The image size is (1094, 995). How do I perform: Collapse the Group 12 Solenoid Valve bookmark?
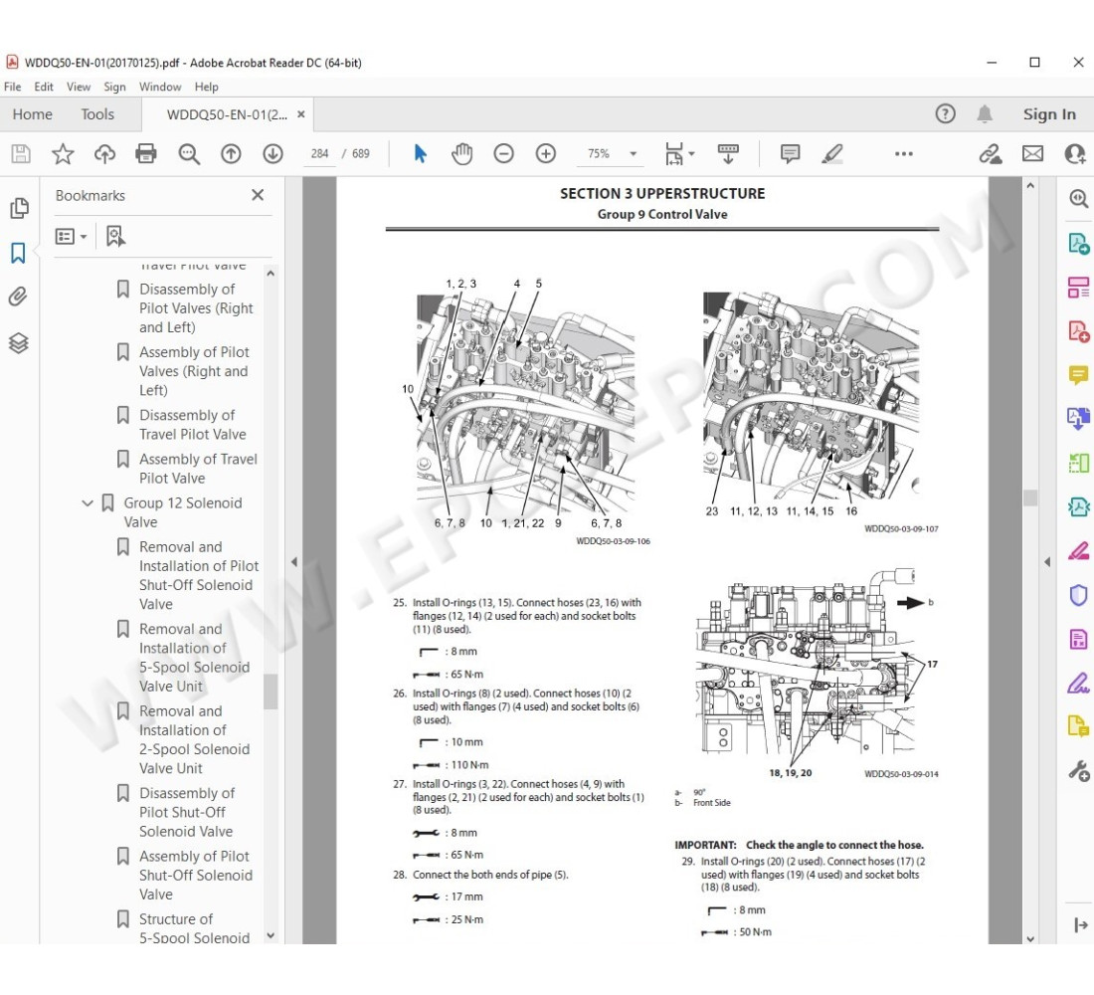88,503
